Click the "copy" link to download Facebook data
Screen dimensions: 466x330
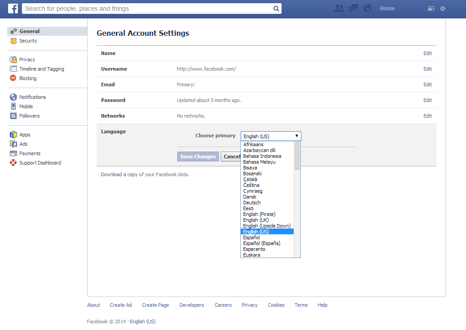coord(132,174)
